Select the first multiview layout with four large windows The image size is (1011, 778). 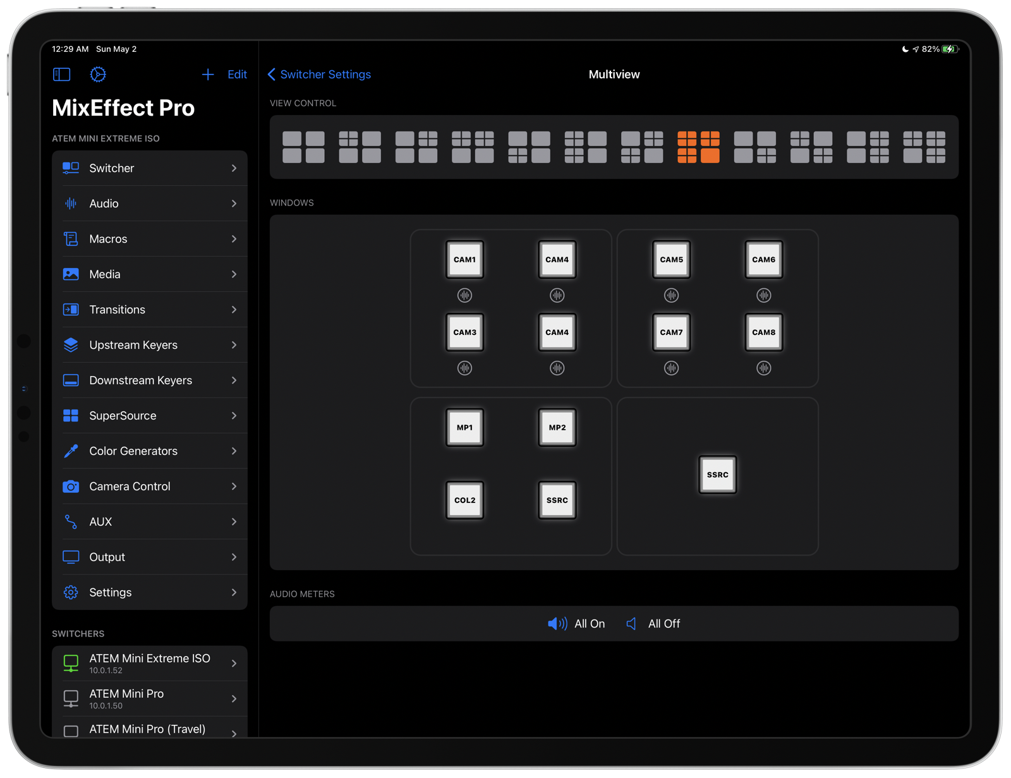pyautogui.click(x=303, y=147)
